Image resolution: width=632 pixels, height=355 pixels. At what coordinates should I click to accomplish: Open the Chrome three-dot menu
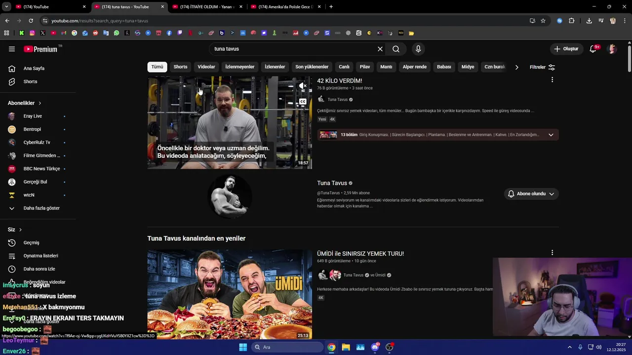point(625,21)
